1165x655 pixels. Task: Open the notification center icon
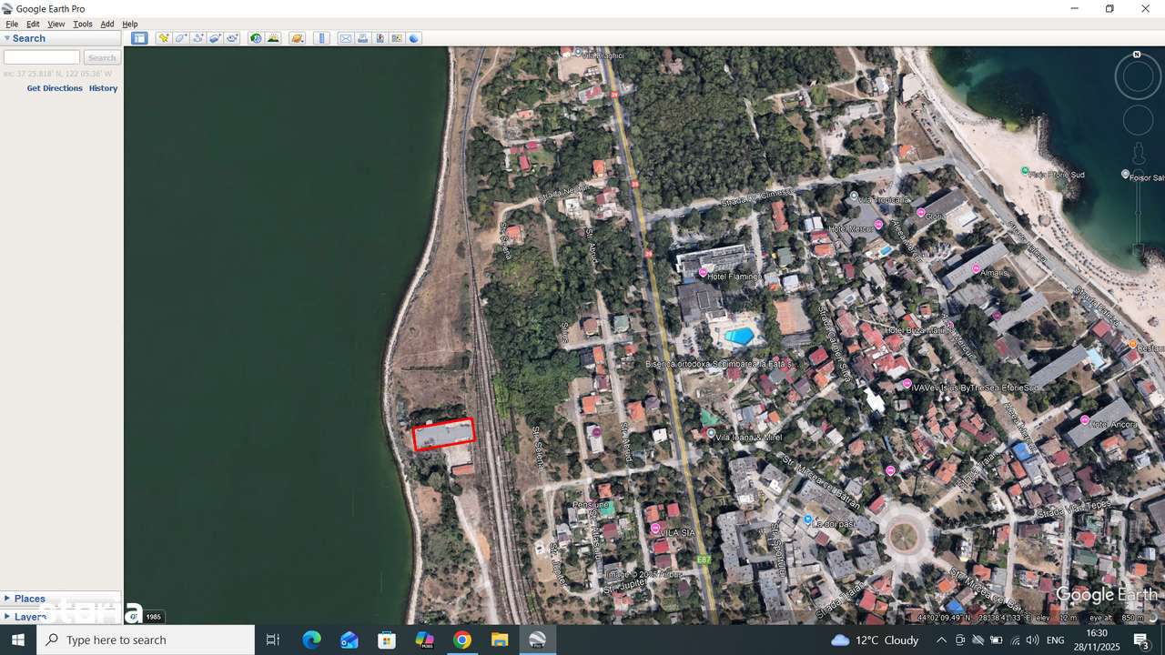1141,640
